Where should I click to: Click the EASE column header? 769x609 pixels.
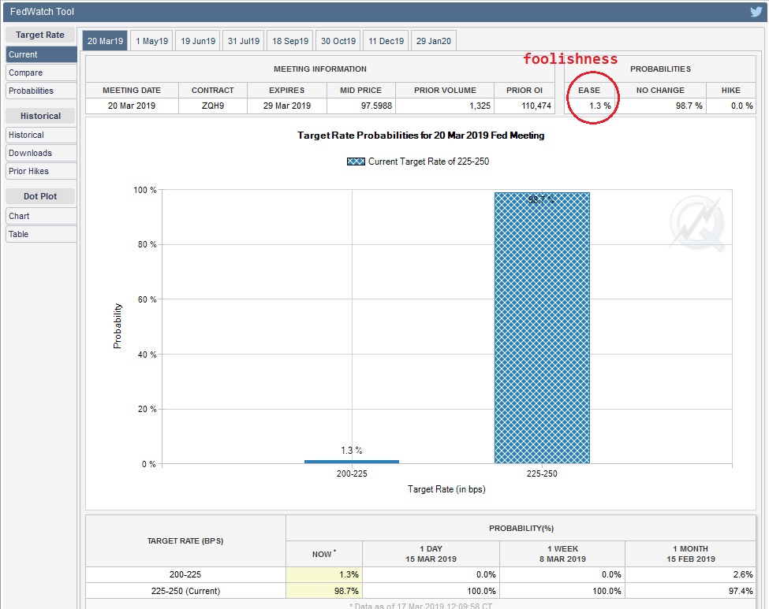(x=589, y=90)
